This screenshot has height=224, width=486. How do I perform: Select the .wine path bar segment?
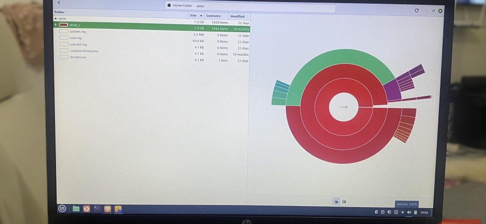(x=200, y=6)
